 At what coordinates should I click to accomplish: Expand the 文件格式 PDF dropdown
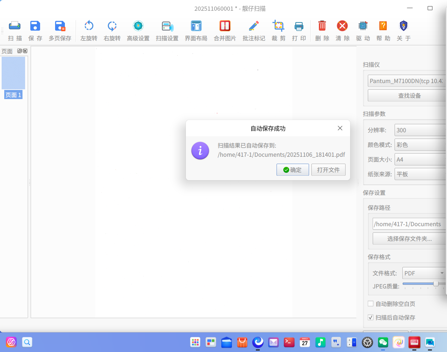pyautogui.click(x=424, y=273)
